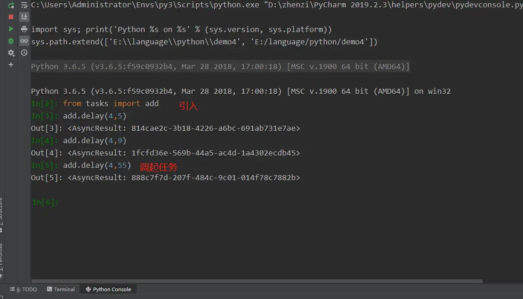Stop the console with the red square

[x=11, y=17]
